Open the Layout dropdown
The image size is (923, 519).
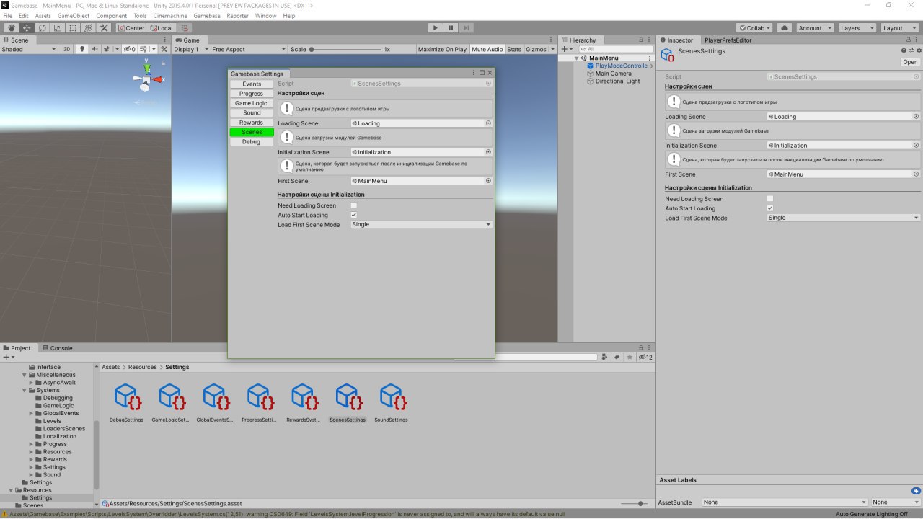[898, 27]
